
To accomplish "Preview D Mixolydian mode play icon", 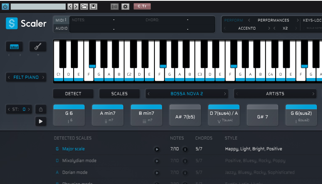I will (x=157, y=161).
